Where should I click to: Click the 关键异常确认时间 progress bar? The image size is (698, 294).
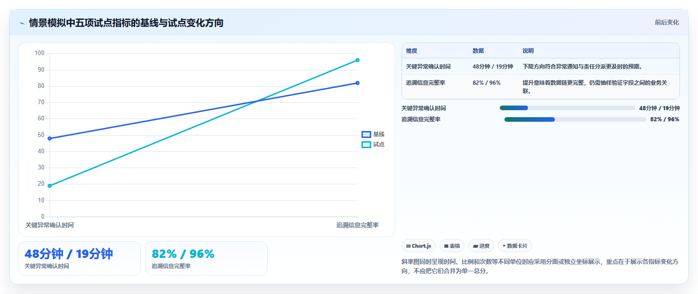point(567,108)
